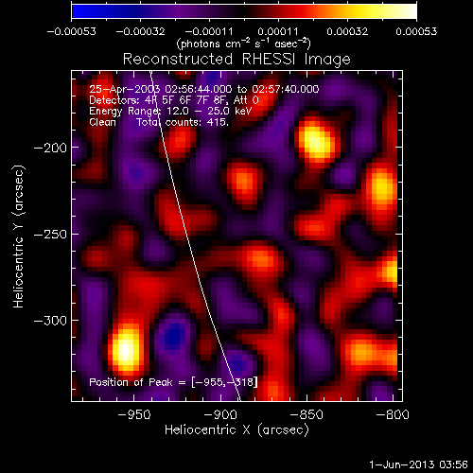
Task: Click the bright yellow source near −845, −197
Action: pos(316,142)
